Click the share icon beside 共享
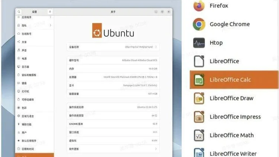 tap(19, 42)
